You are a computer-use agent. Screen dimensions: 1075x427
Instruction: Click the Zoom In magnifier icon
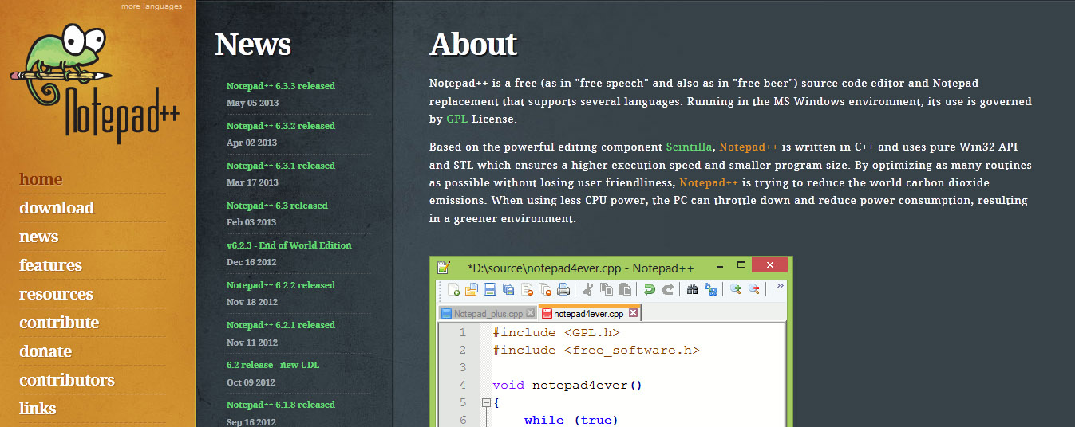[736, 289]
